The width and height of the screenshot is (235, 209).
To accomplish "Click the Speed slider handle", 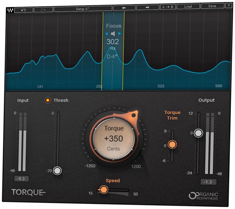I will click(103, 190).
